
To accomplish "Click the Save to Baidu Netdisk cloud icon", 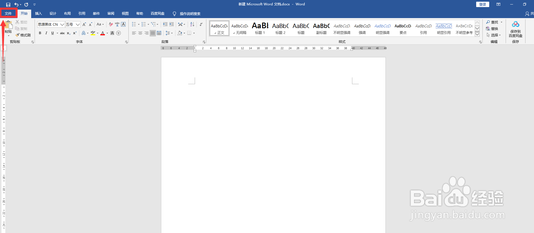I will point(516,24).
